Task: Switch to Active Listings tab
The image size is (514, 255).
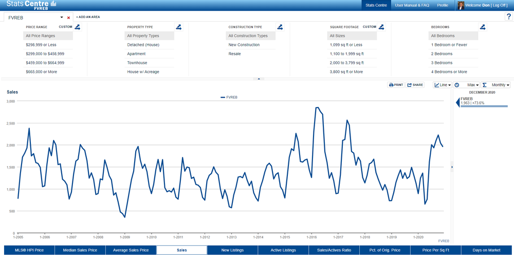Action: coord(283,250)
